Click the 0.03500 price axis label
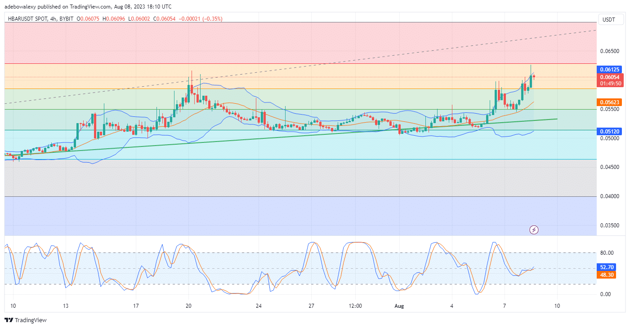Viewport: 630px width, 328px height. pos(609,226)
